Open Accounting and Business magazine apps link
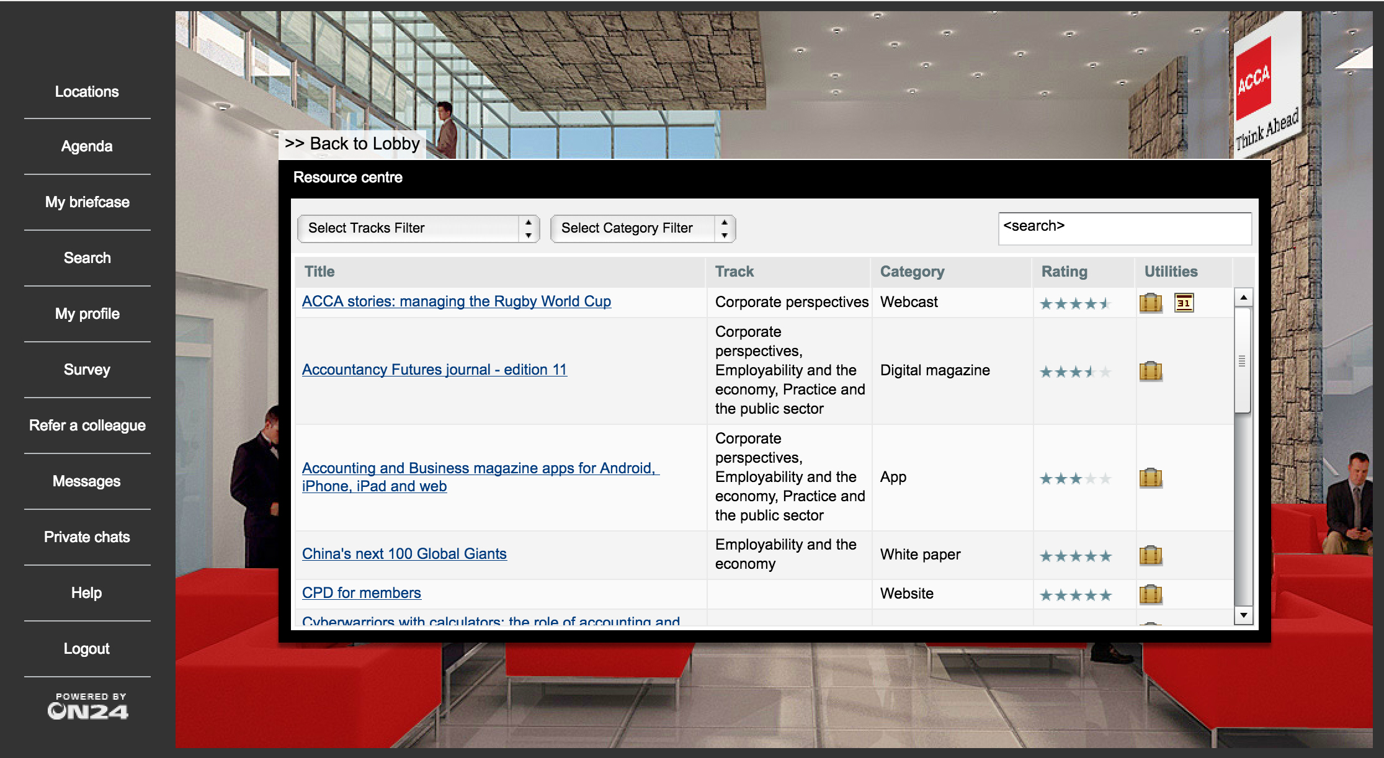1384x758 pixels. pyautogui.click(x=480, y=477)
